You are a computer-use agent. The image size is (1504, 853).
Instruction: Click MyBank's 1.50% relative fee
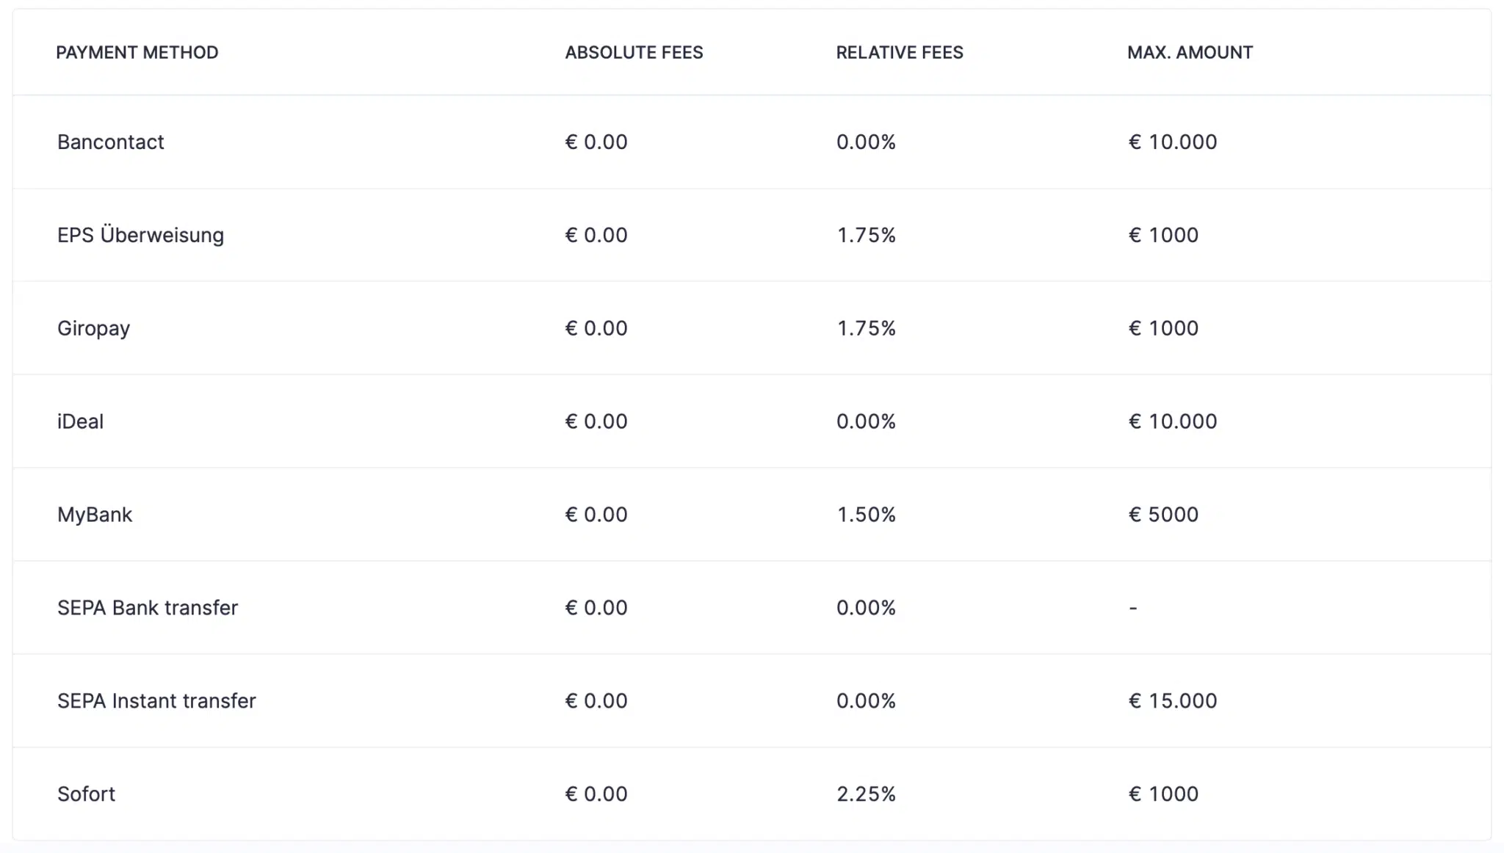pyautogui.click(x=866, y=515)
